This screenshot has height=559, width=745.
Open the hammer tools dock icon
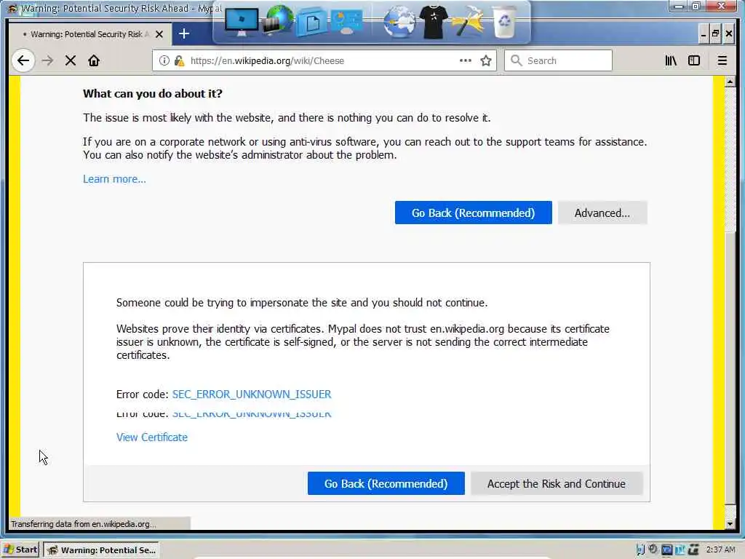469,22
